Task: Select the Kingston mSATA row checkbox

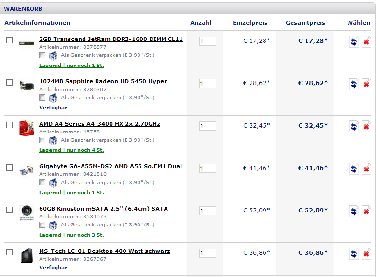Action: tap(9, 210)
